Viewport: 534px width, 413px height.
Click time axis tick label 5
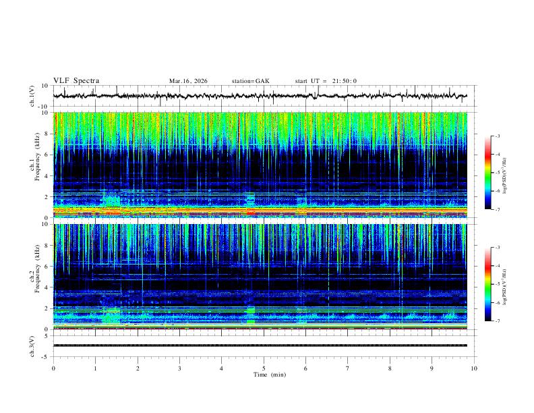(264, 368)
